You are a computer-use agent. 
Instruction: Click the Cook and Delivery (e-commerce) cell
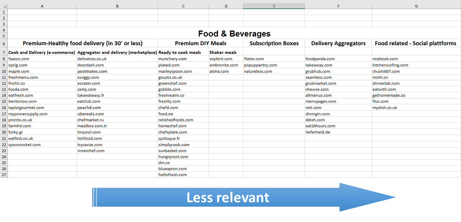click(x=42, y=52)
